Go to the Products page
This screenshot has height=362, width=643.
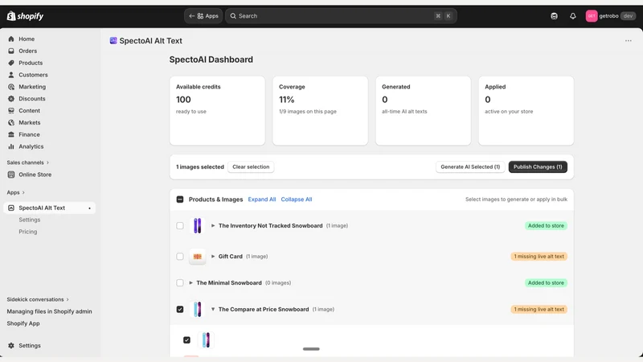tap(31, 63)
